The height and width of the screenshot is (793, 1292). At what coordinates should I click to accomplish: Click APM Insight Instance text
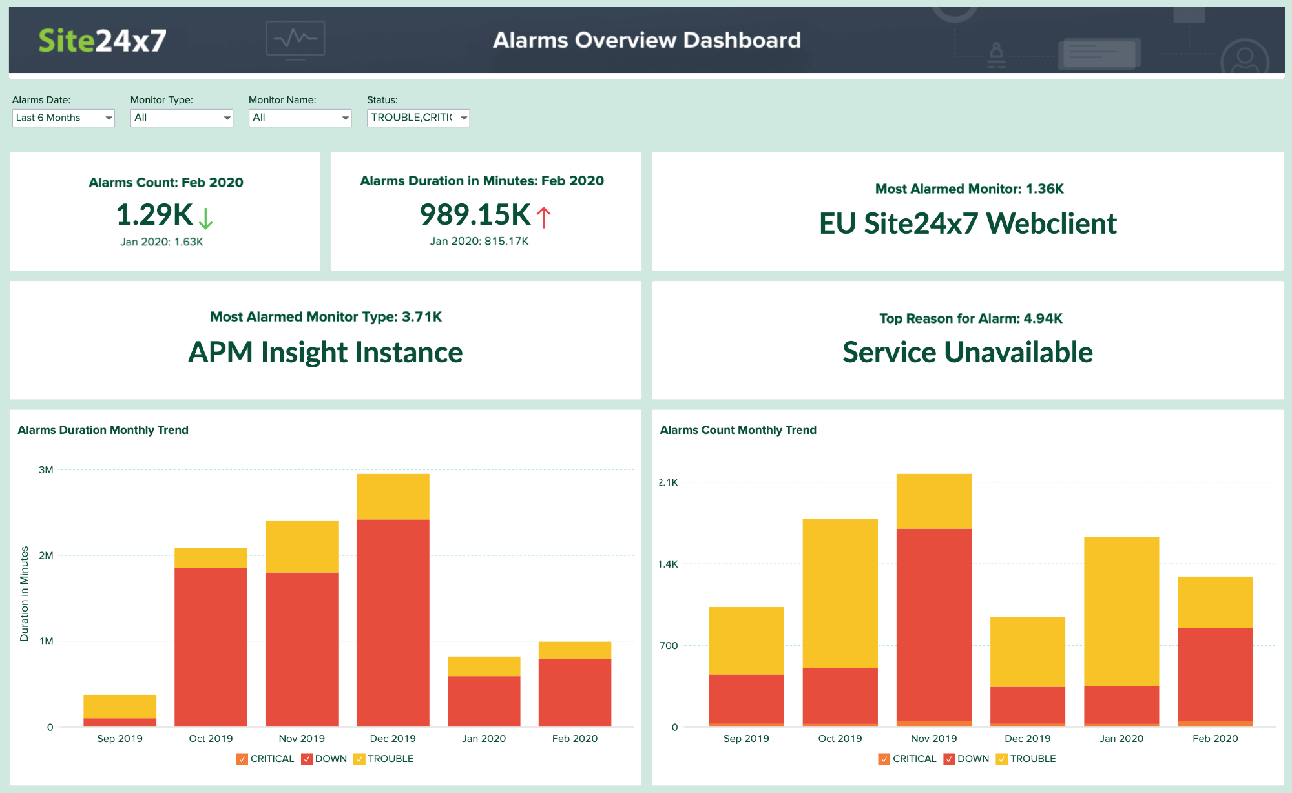coord(326,353)
